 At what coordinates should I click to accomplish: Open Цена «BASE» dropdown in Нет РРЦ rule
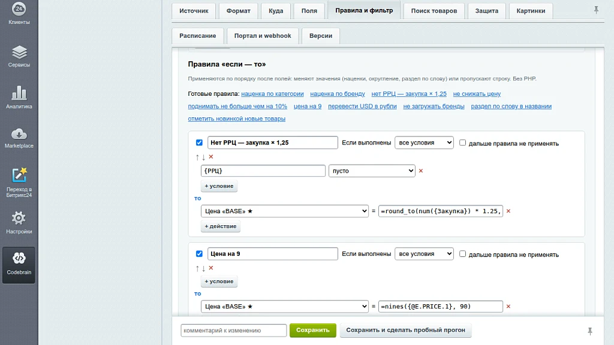pos(285,211)
